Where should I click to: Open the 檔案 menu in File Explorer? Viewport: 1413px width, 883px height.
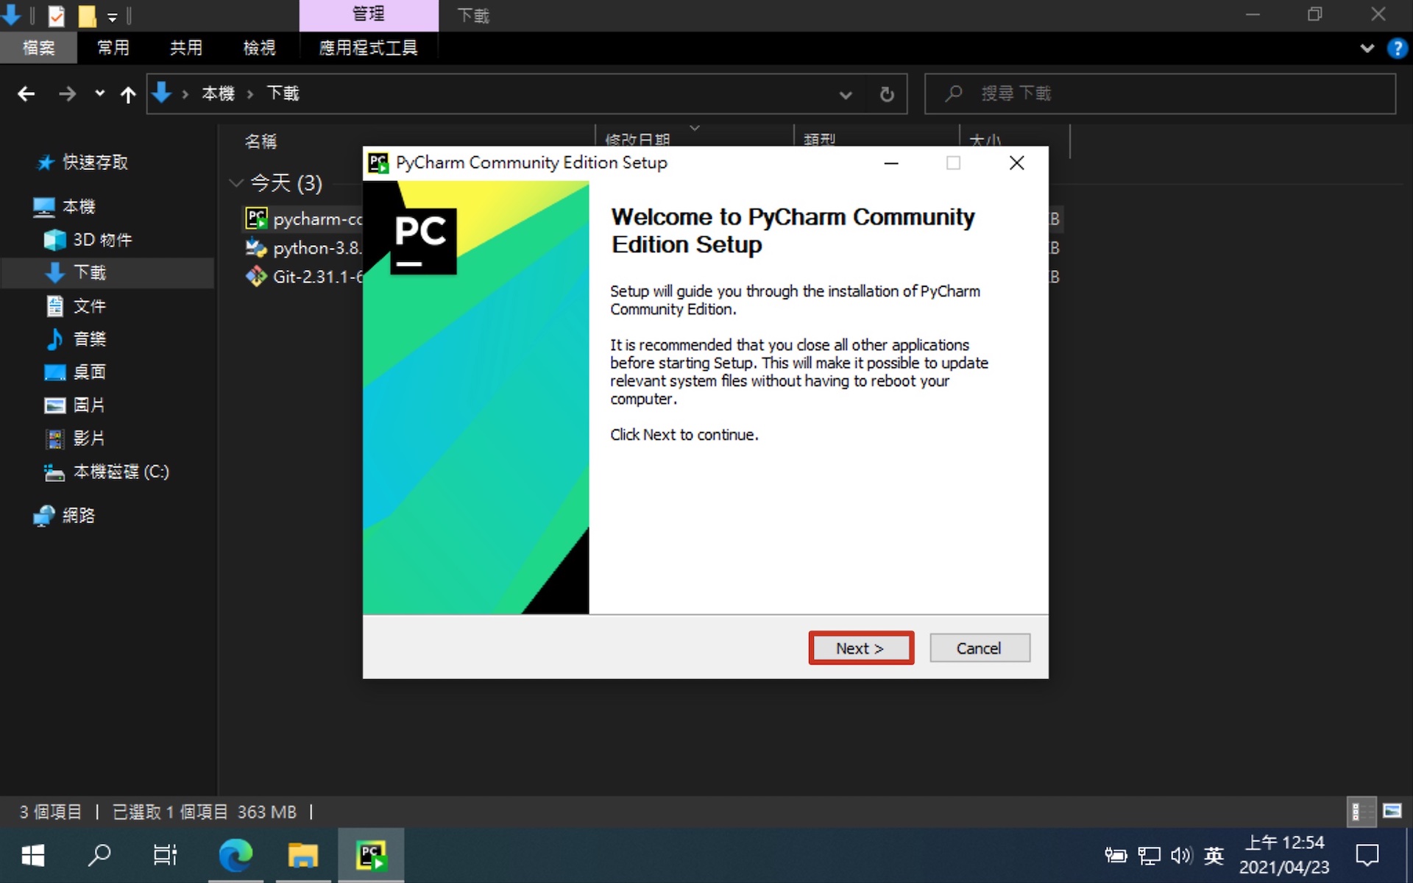38,48
